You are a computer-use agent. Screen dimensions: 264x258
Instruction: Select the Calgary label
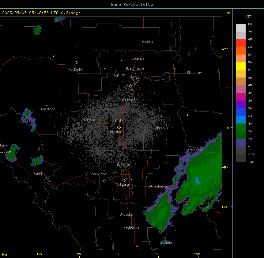(x=123, y=185)
